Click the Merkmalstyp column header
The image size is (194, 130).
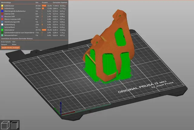coord(6,2)
